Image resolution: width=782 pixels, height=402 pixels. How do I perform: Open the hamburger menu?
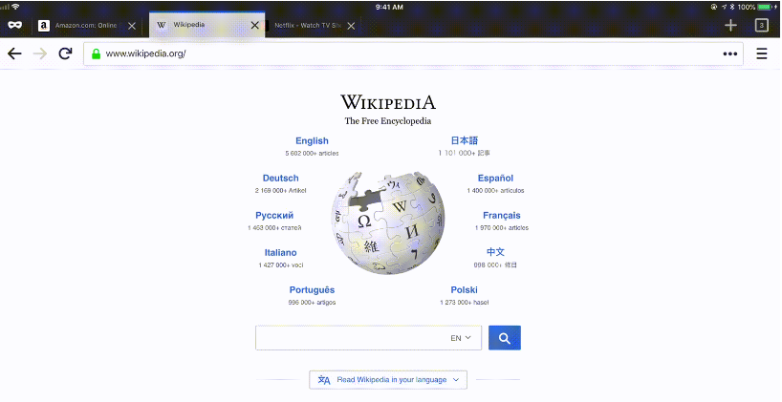(x=762, y=53)
